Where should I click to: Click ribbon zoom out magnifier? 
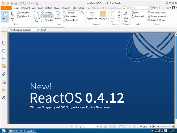(64, 13)
